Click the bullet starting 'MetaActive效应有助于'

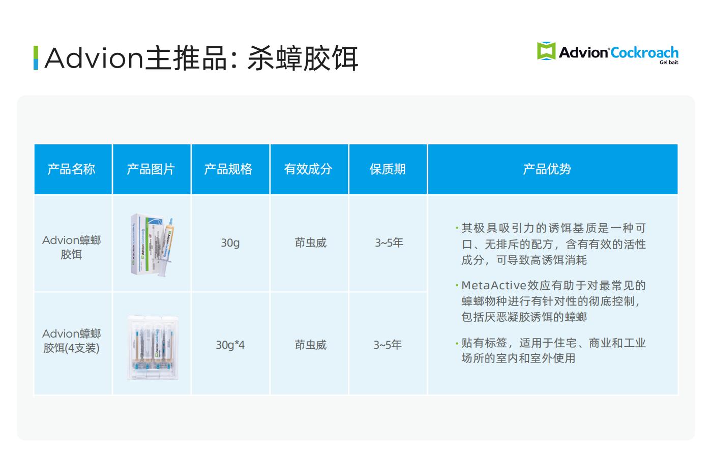[x=551, y=301]
